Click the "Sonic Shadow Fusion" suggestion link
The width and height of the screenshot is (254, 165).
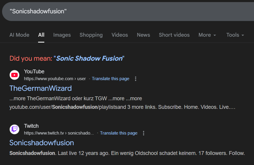point(89,58)
